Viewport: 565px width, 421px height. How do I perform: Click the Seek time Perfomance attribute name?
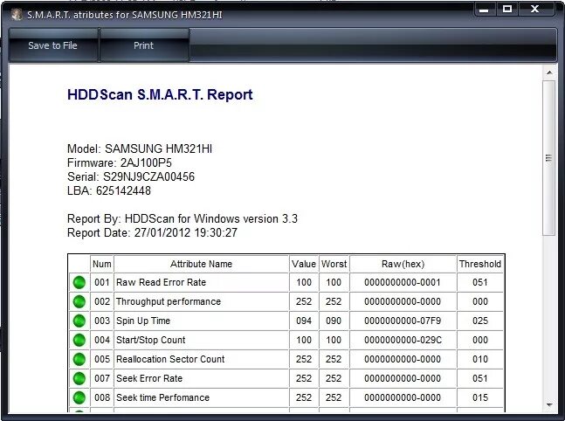pos(163,397)
